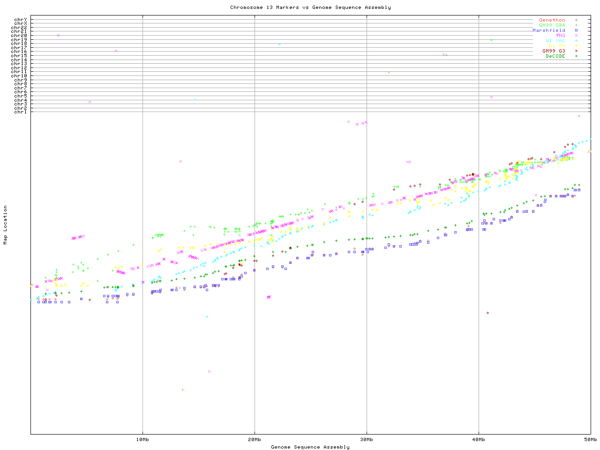Click the chr1 label on y-axis
The image size is (600, 450).
point(21,112)
